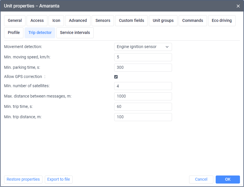Select the Icon tab
This screenshot has width=244, height=187.
(x=56, y=21)
